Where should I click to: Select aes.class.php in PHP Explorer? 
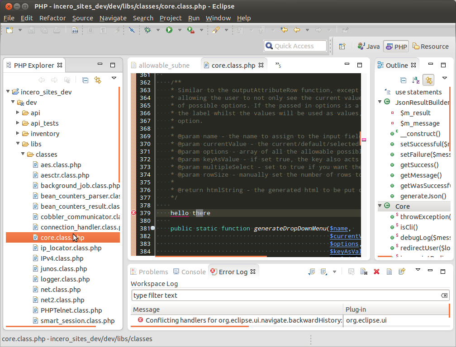[x=61, y=165]
